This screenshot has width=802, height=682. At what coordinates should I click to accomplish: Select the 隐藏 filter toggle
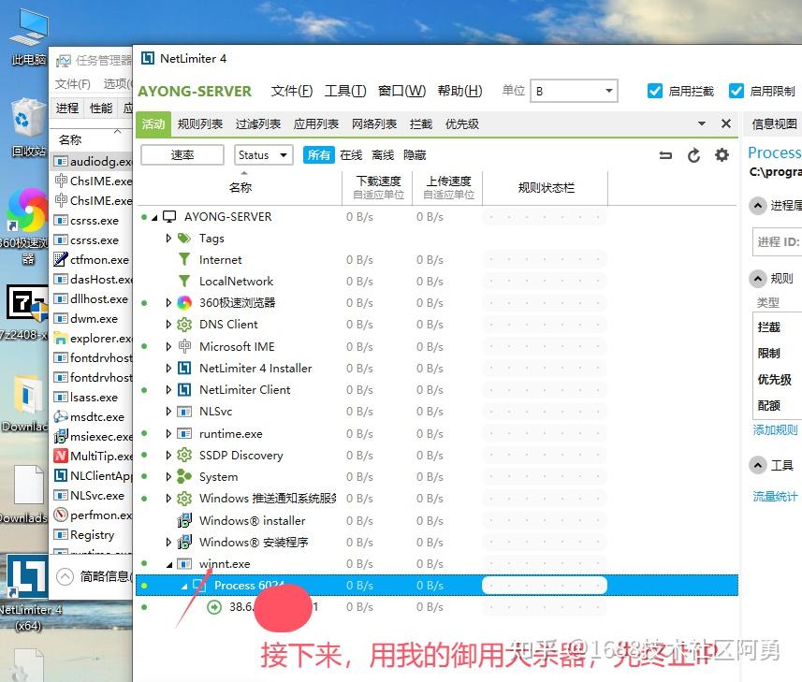(415, 154)
